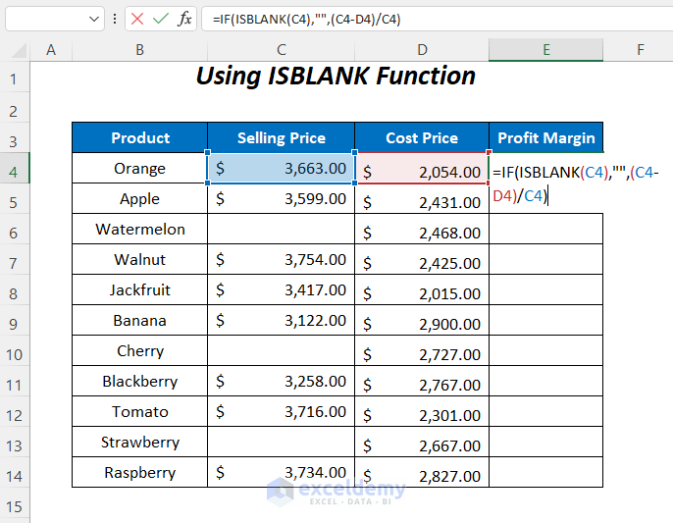The width and height of the screenshot is (673, 523).
Task: Click cost price 2,727.00 cell
Action: pyautogui.click(x=422, y=351)
